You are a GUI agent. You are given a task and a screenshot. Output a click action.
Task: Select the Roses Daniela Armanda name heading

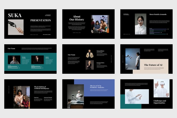pos(158,15)
